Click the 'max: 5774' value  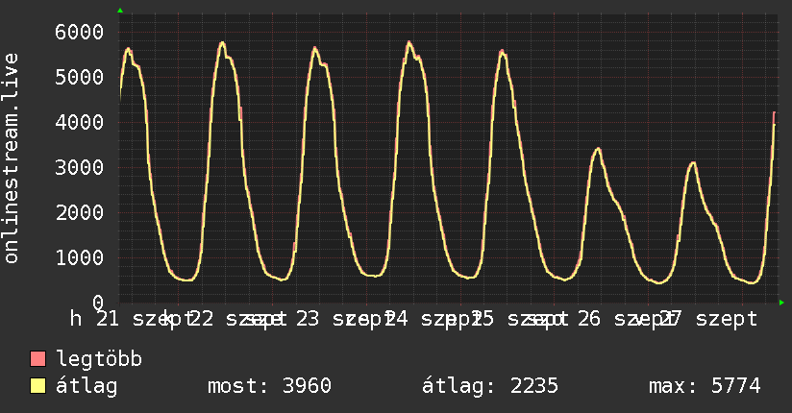click(x=705, y=386)
